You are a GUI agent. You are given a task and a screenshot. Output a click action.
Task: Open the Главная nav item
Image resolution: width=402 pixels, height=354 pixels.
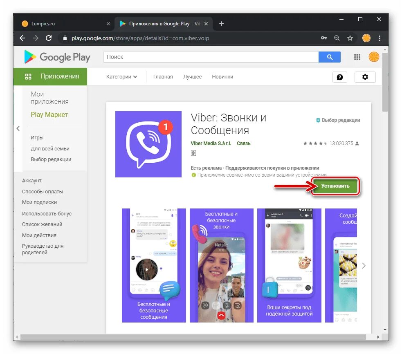[163, 76]
